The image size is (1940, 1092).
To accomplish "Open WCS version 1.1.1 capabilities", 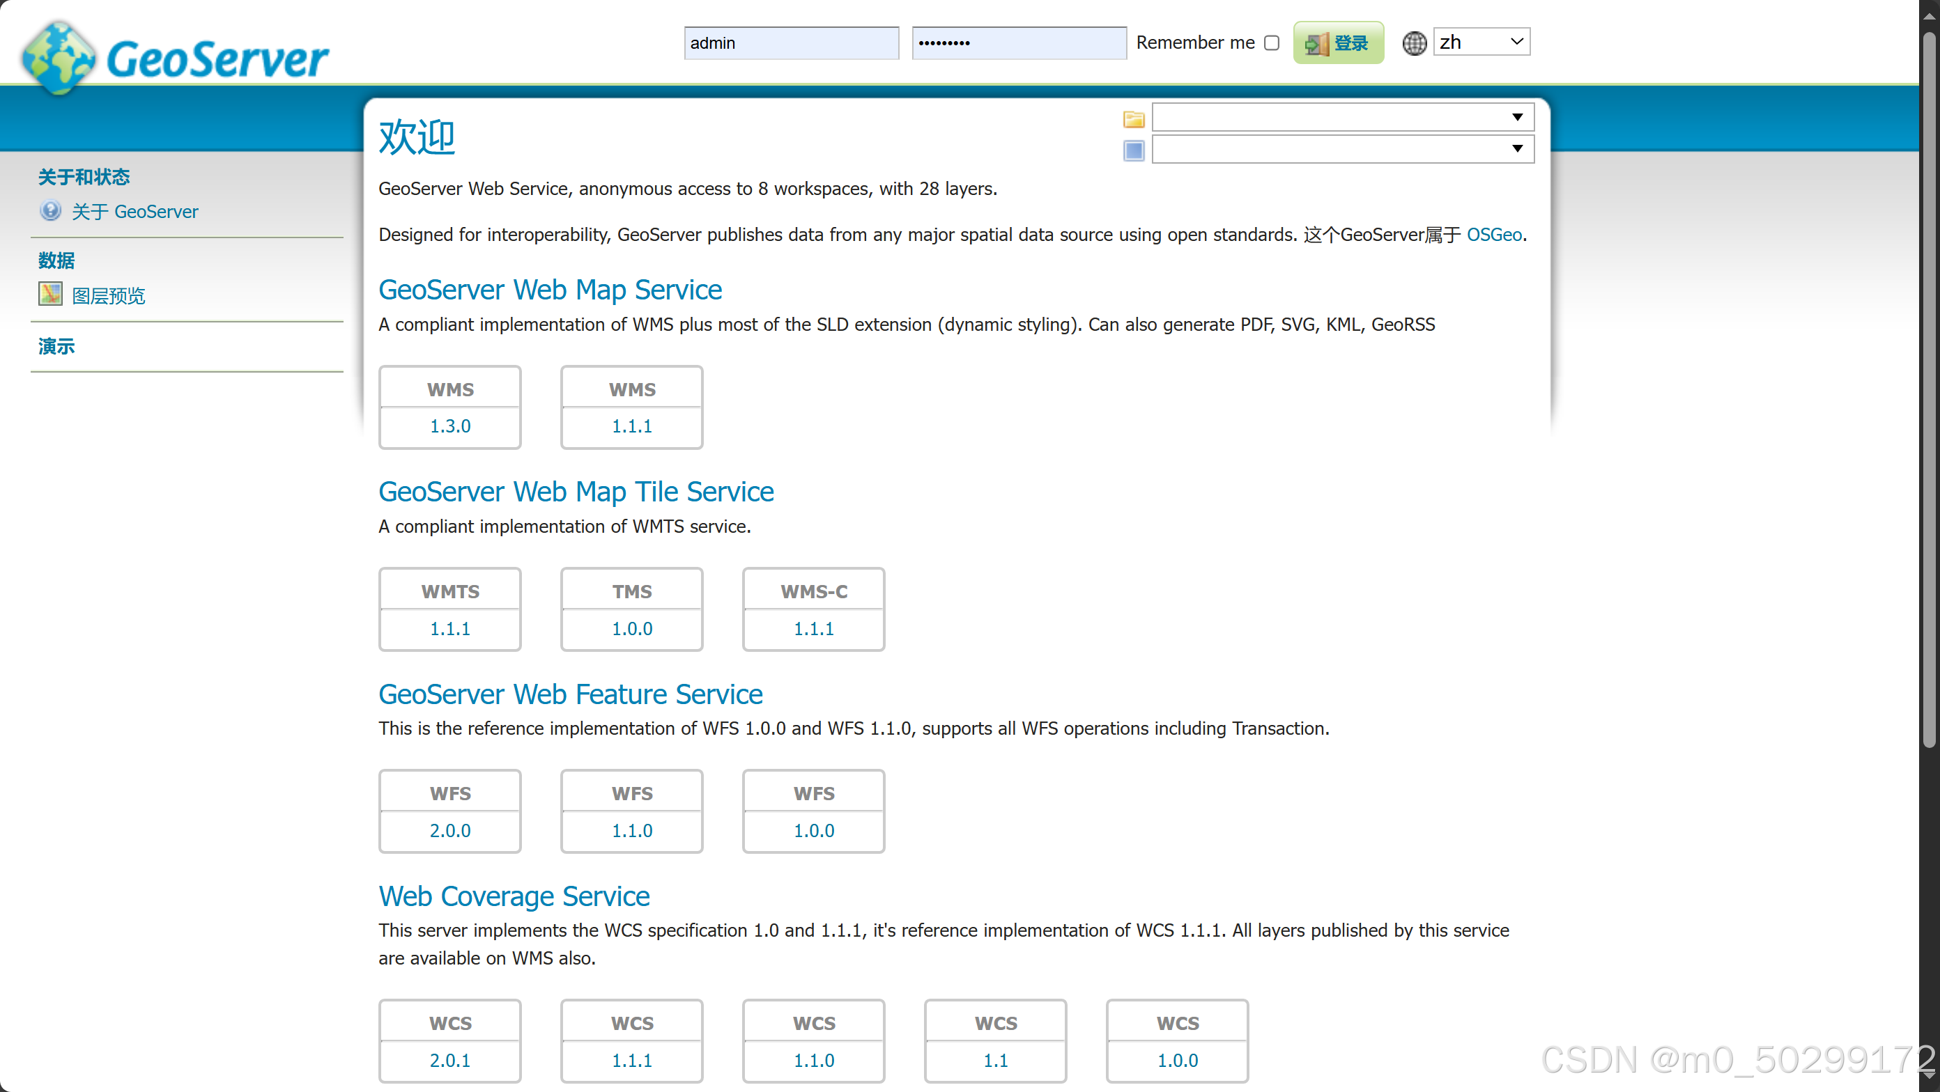I will pyautogui.click(x=631, y=1060).
